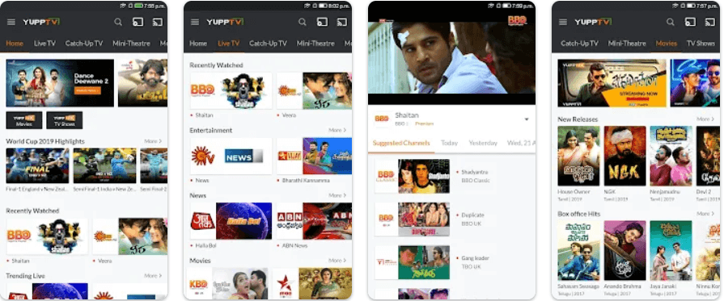This screenshot has width=724, height=301.
Task: Expand World Cup 2019 Highlights More
Action: 153,141
